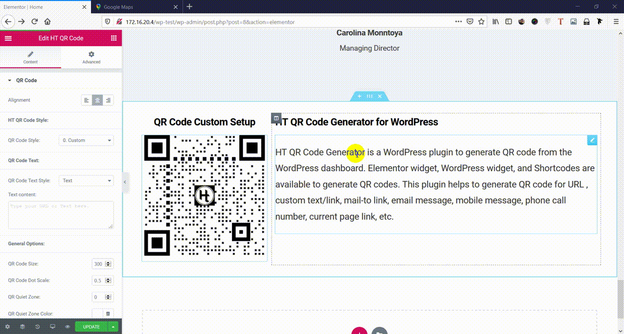Image resolution: width=624 pixels, height=334 pixels.
Task: Click the QR Code Size spinner arrows
Action: coord(109,264)
